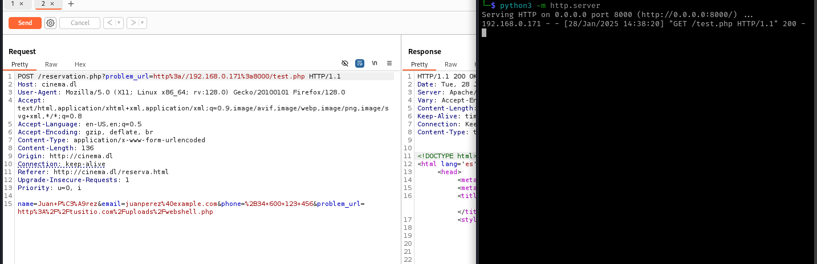Click the <html lang='es' line in Response
The width and height of the screenshot is (817, 264).
(447, 164)
